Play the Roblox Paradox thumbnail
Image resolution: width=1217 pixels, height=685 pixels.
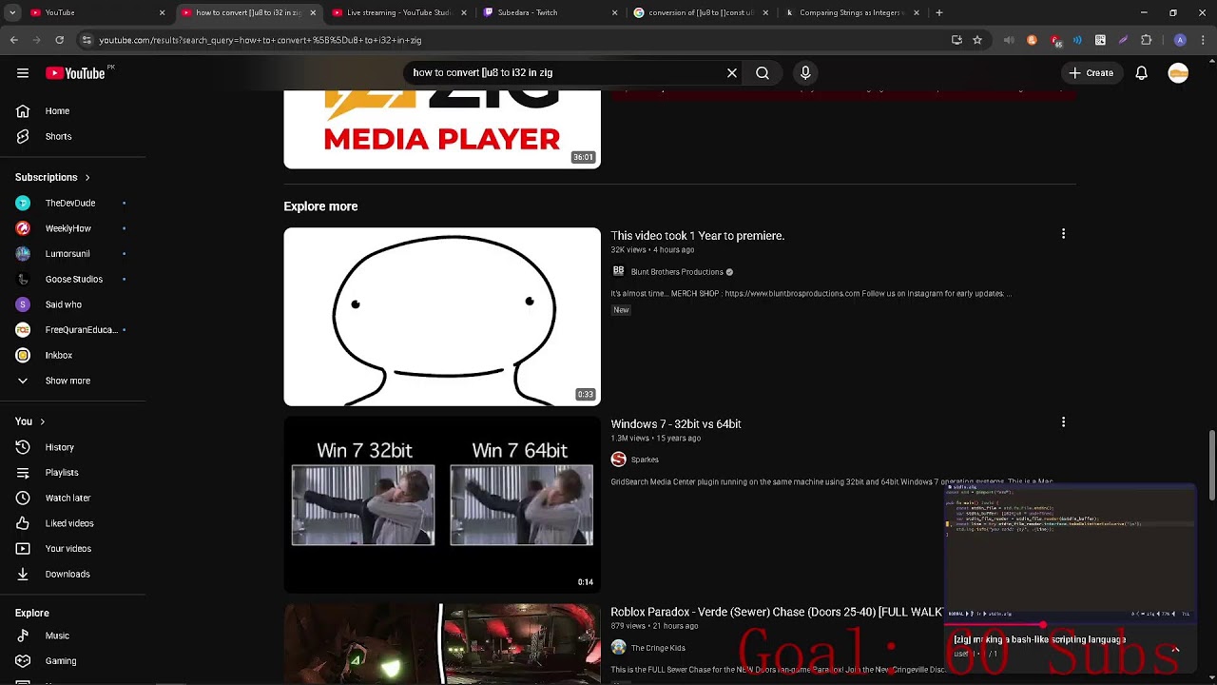442,643
